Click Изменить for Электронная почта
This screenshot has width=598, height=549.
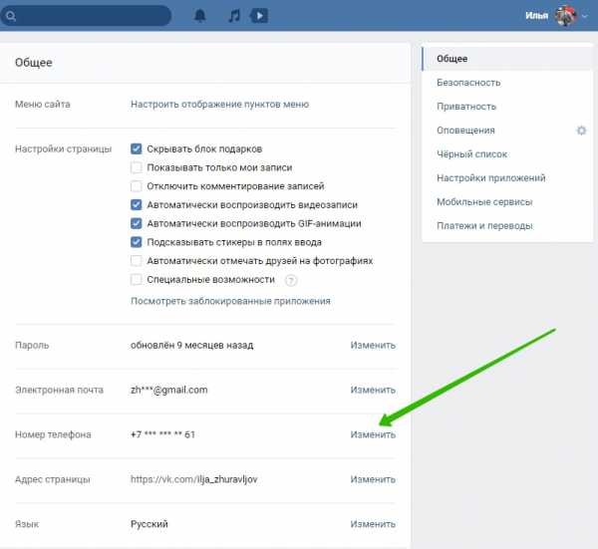373,390
